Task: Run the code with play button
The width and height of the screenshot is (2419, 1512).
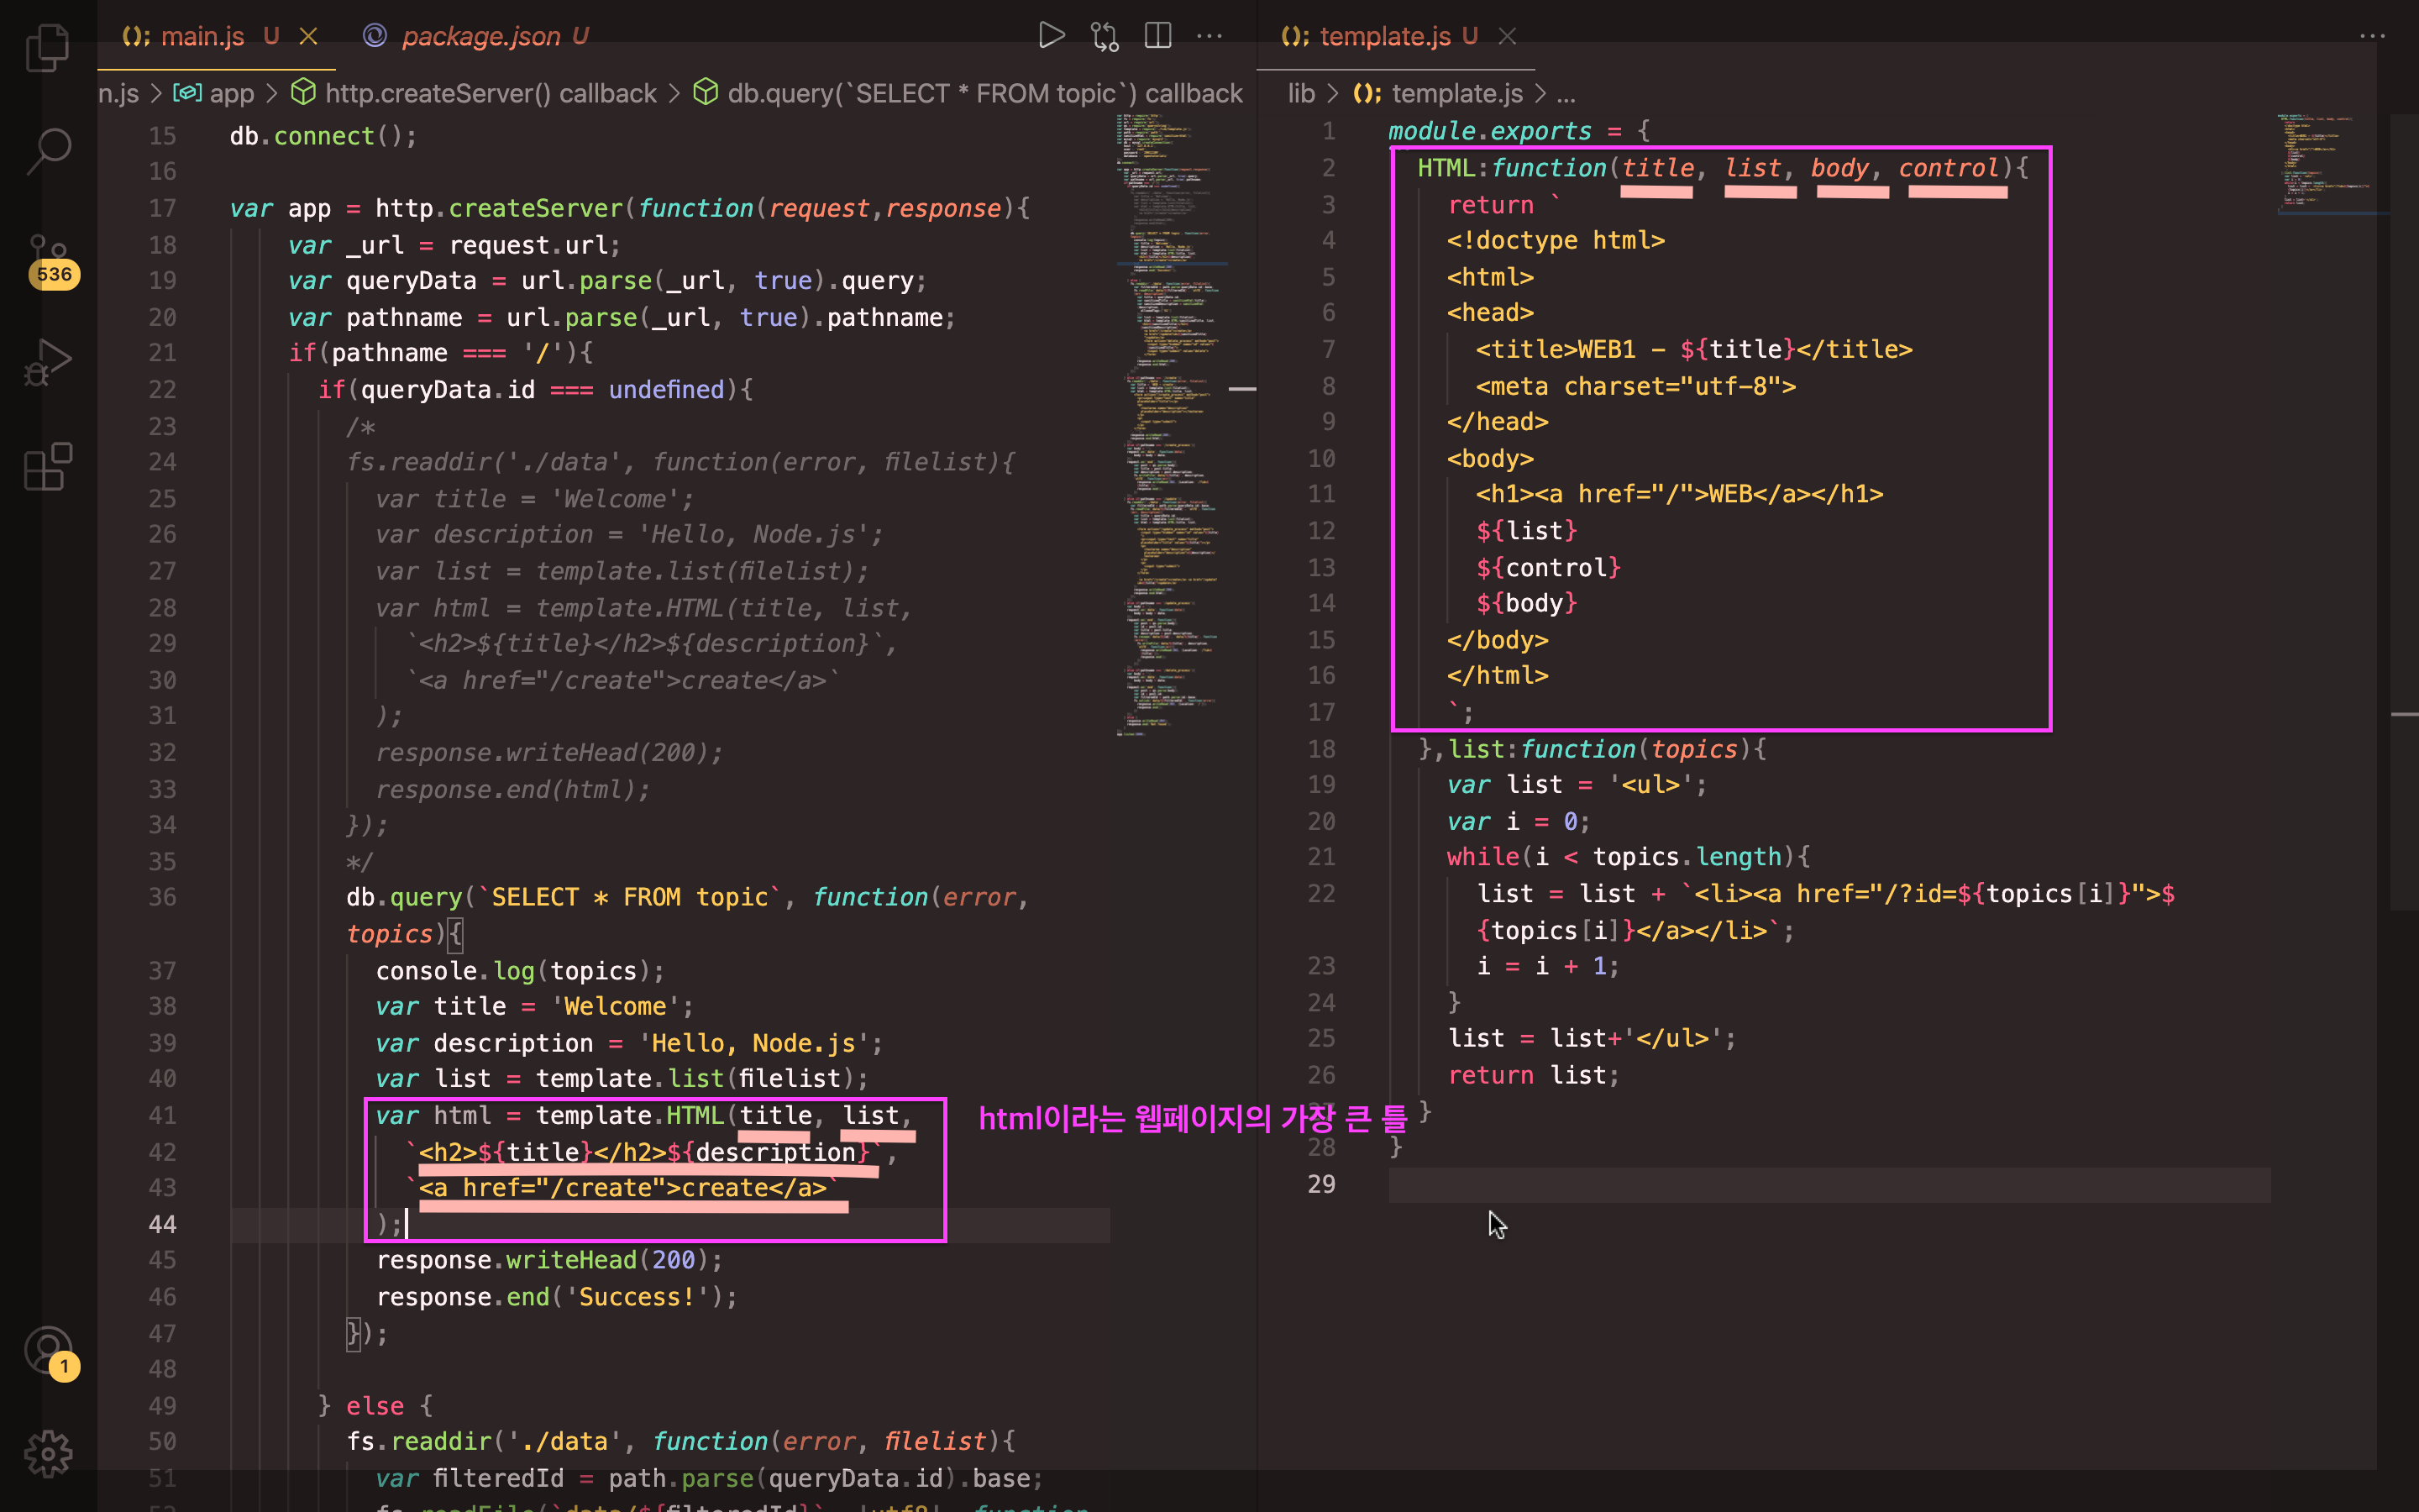Action: pyautogui.click(x=1051, y=36)
